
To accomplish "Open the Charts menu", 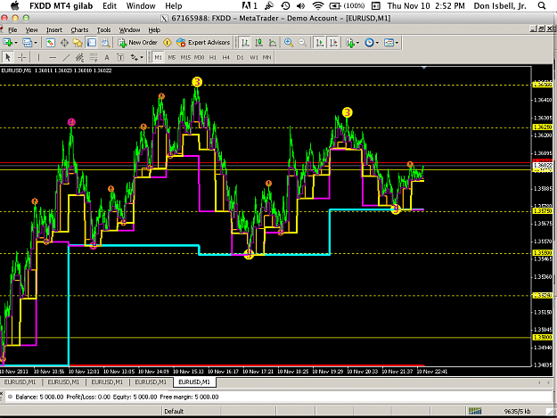I will [79, 29].
